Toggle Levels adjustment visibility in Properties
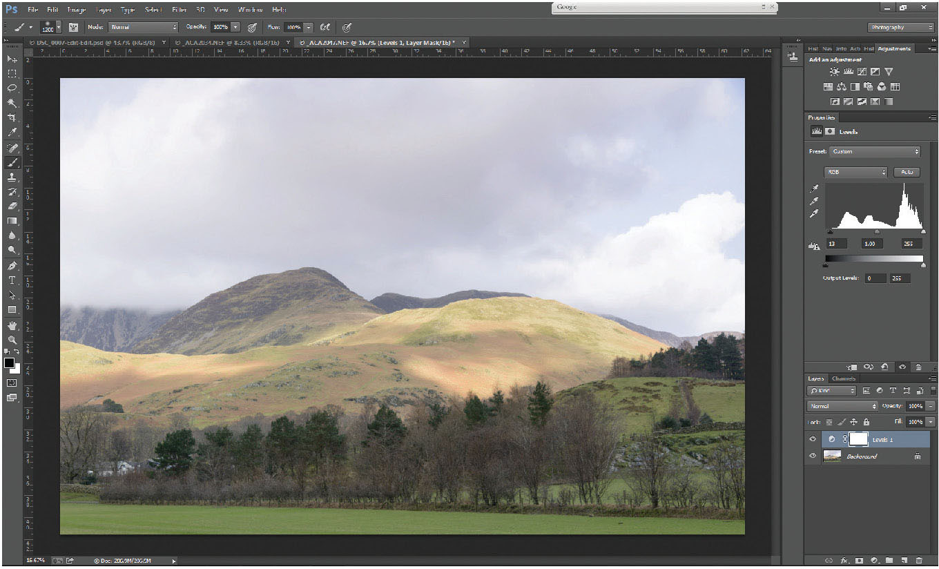 coord(902,367)
